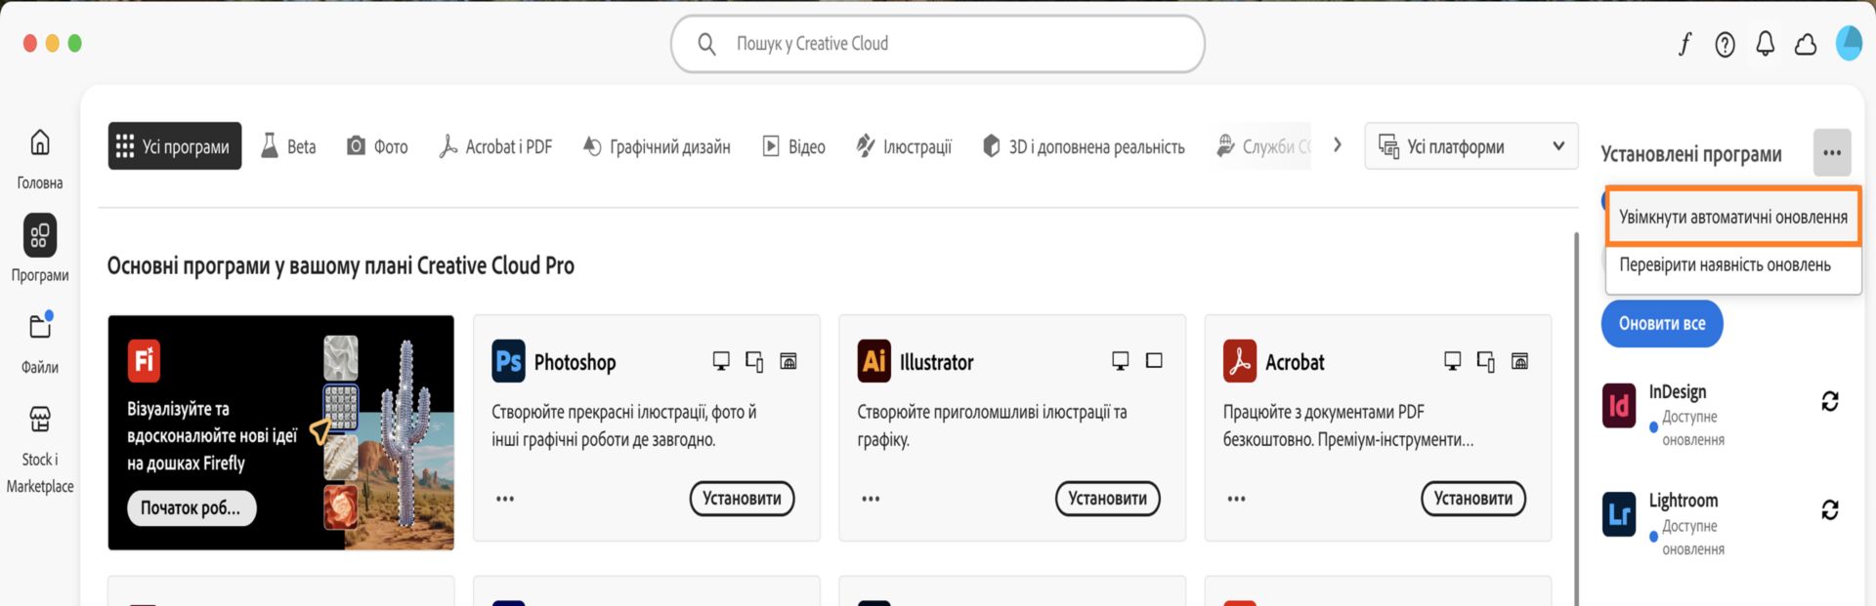The height and width of the screenshot is (606, 1876).
Task: Click the macOS green fullscreen window button
Action: pyautogui.click(x=75, y=43)
